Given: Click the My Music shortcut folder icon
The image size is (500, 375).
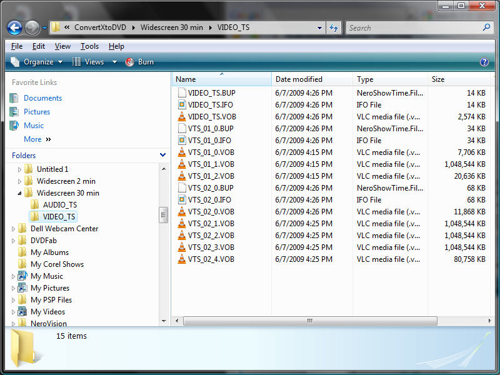Looking at the screenshot, I should click(22, 276).
